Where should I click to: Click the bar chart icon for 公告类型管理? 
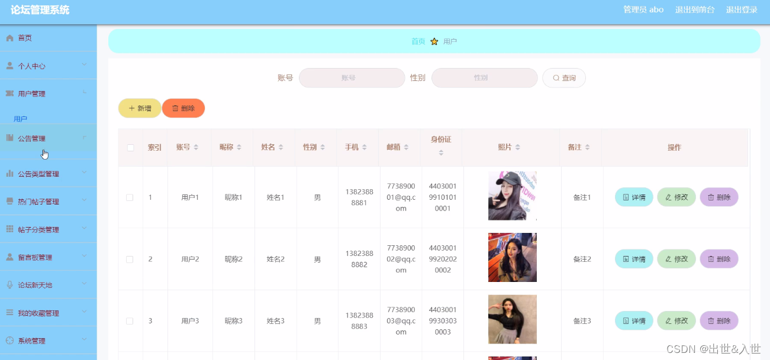pos(9,174)
